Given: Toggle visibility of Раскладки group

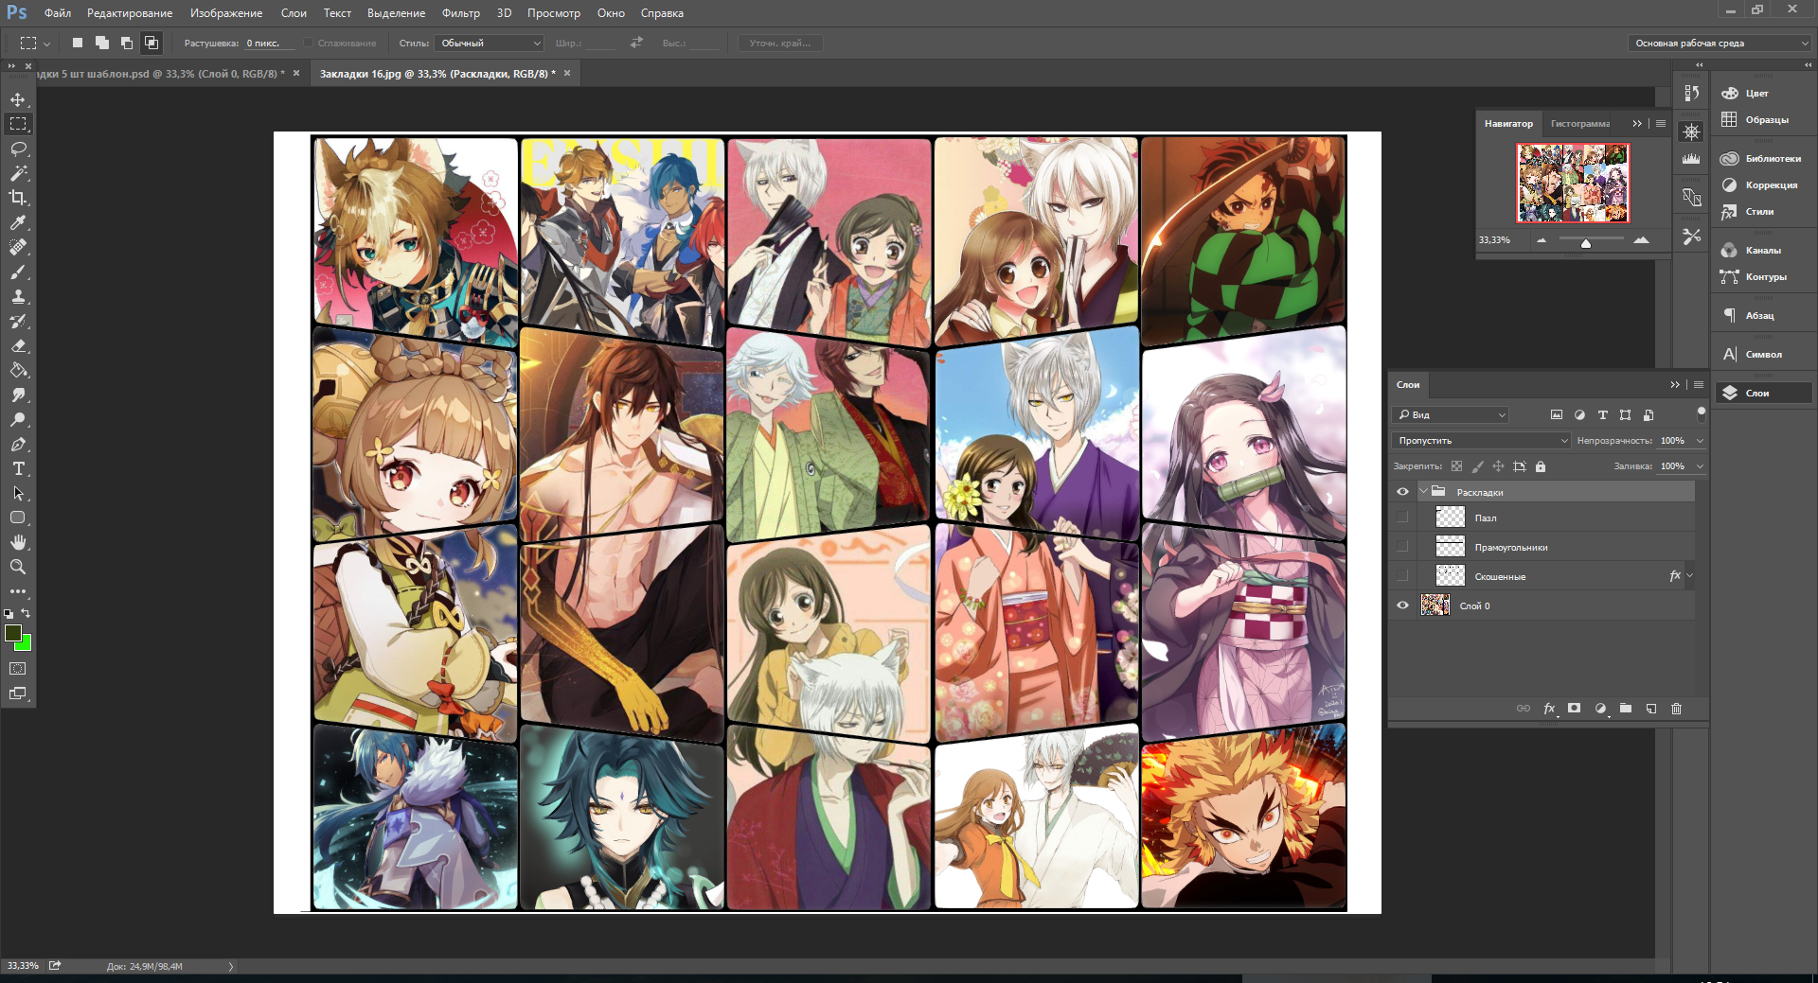Looking at the screenshot, I should coord(1402,492).
